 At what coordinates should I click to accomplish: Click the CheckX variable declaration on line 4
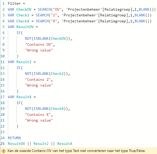[x=23, y=21]
